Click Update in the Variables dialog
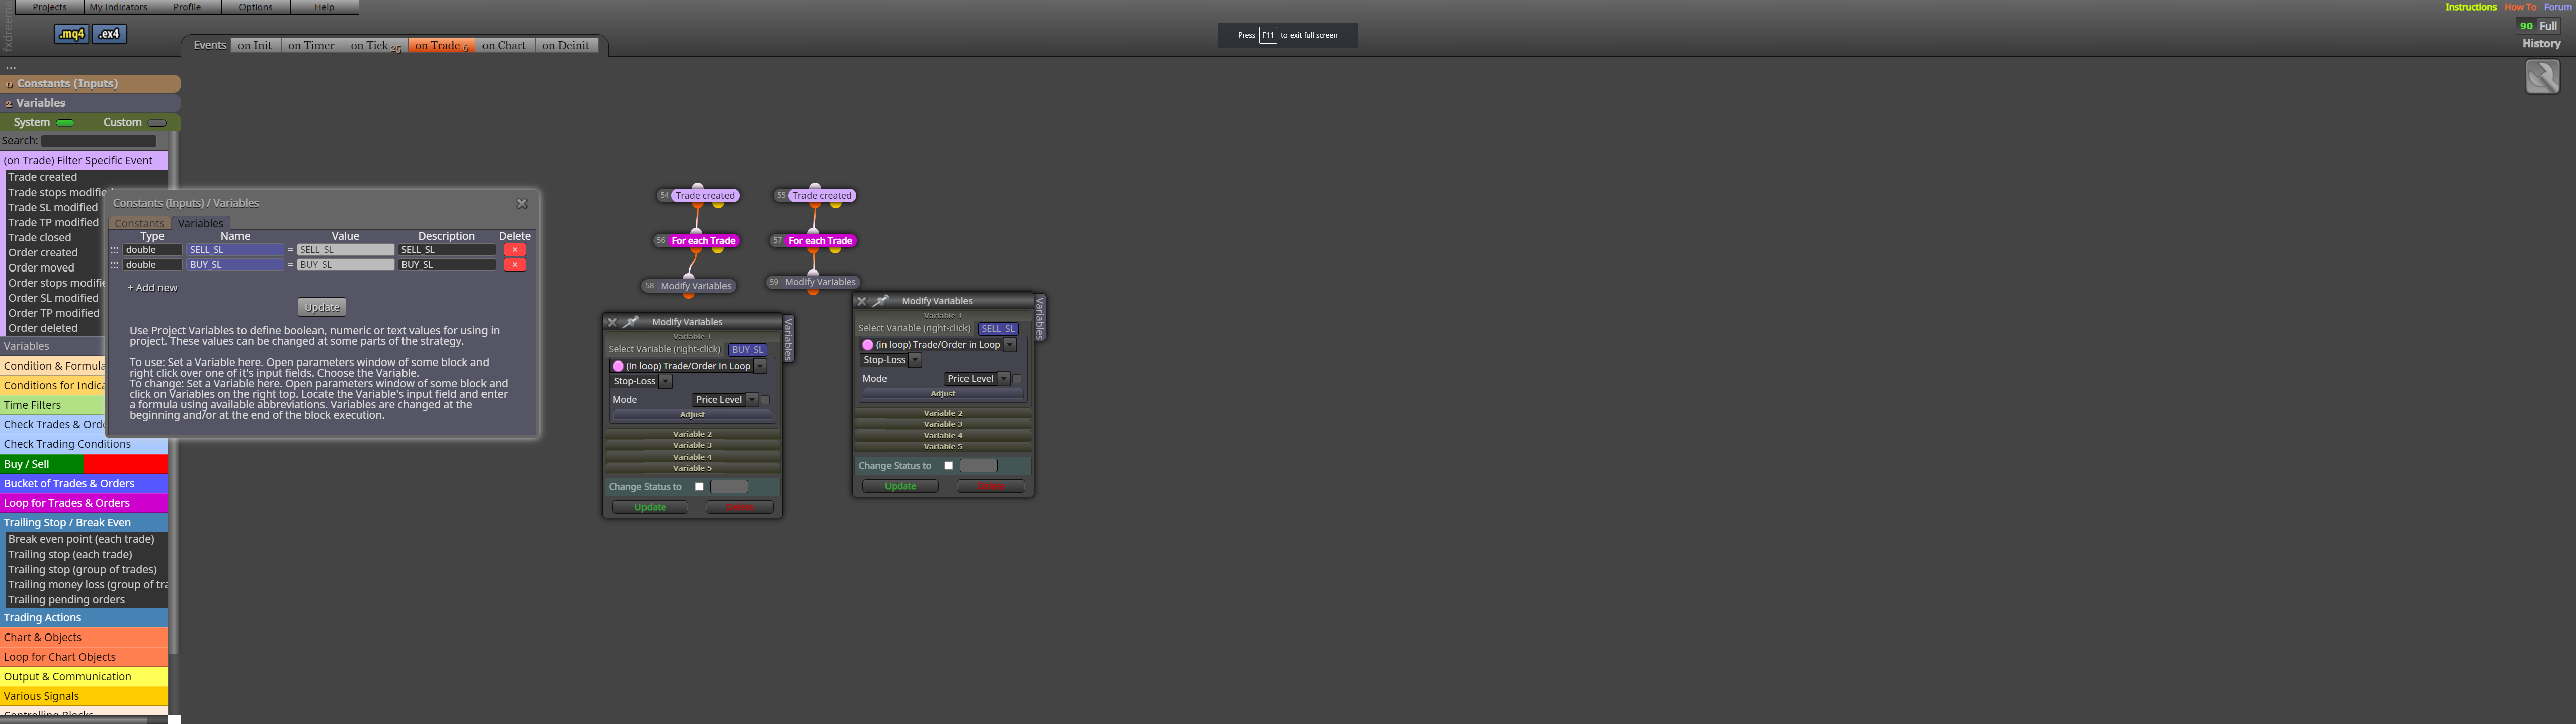The height and width of the screenshot is (724, 2576). pyautogui.click(x=322, y=307)
